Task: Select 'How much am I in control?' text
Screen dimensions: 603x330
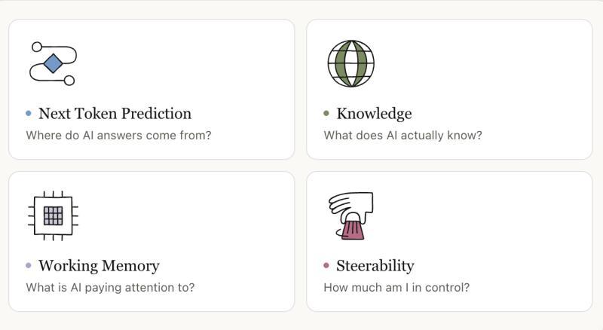Action: click(396, 288)
